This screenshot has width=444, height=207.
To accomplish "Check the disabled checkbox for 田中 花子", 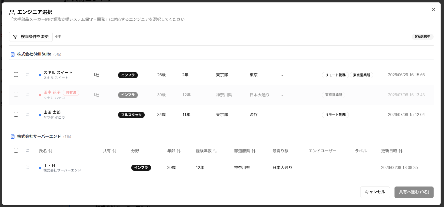I will [16, 94].
